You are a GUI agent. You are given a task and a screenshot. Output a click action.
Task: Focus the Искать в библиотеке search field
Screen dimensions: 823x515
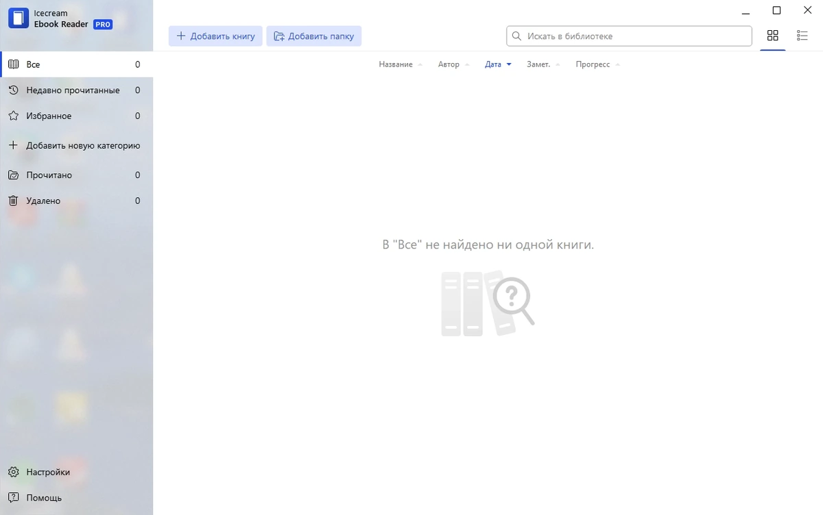(629, 36)
